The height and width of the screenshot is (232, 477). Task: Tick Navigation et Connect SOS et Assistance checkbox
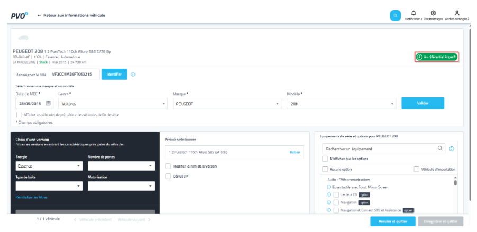point(336,210)
